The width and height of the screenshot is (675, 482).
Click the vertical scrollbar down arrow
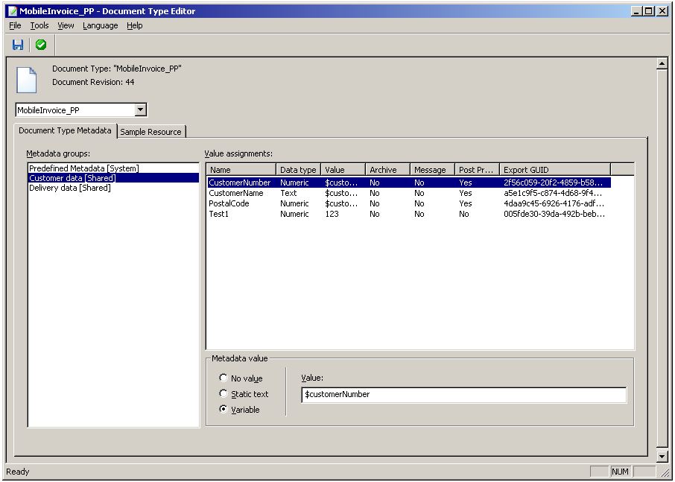(x=662, y=456)
